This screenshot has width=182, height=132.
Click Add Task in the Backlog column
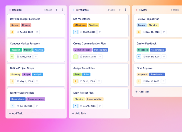16,113
